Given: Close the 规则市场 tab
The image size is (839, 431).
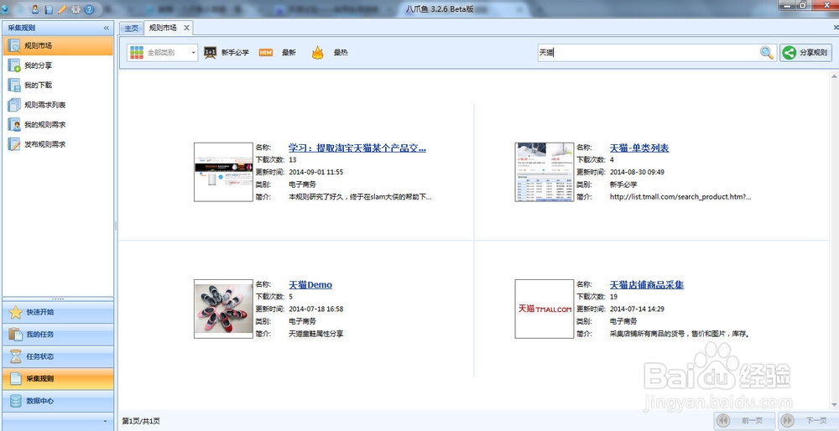Looking at the screenshot, I should [x=186, y=28].
